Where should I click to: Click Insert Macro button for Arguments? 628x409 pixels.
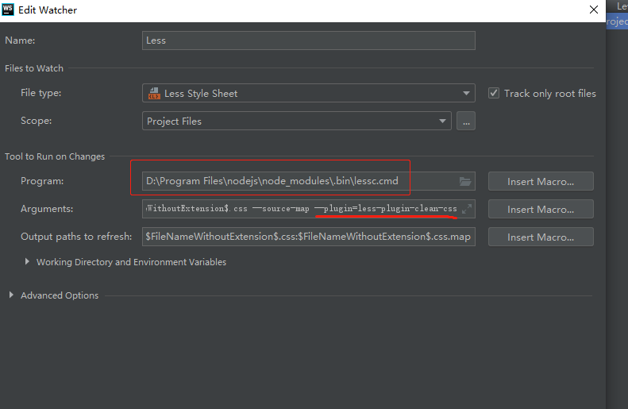541,210
